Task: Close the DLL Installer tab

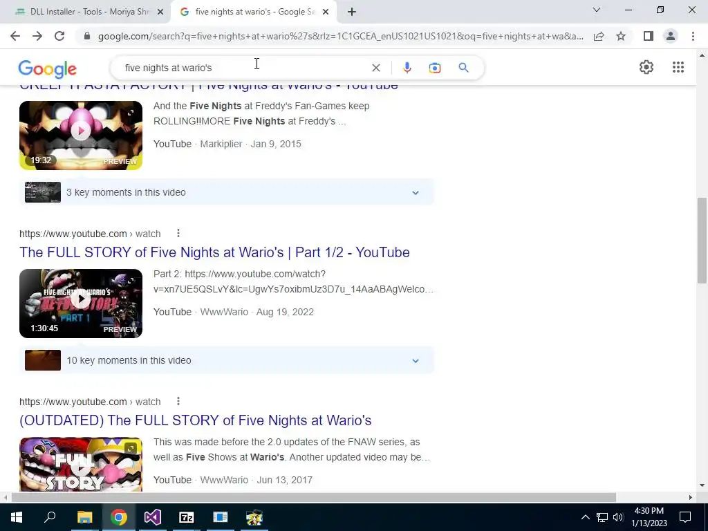Action: point(160,12)
